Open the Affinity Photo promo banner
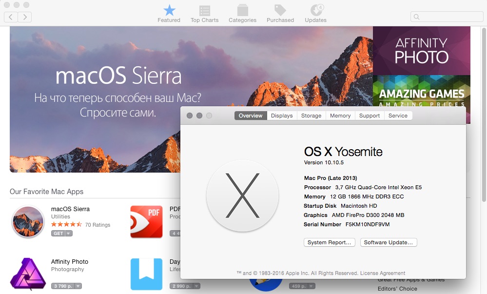This screenshot has width=487, height=294. 422,51
